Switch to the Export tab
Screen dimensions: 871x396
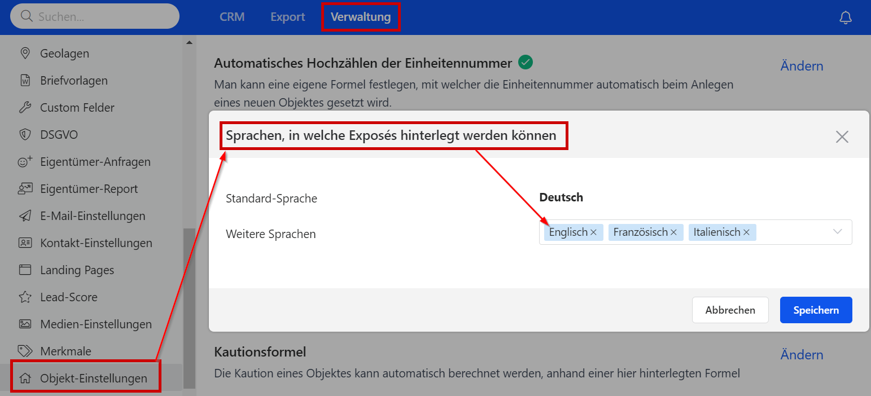click(287, 17)
